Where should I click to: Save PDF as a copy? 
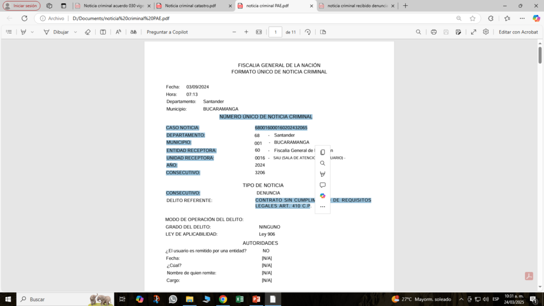coord(458,32)
